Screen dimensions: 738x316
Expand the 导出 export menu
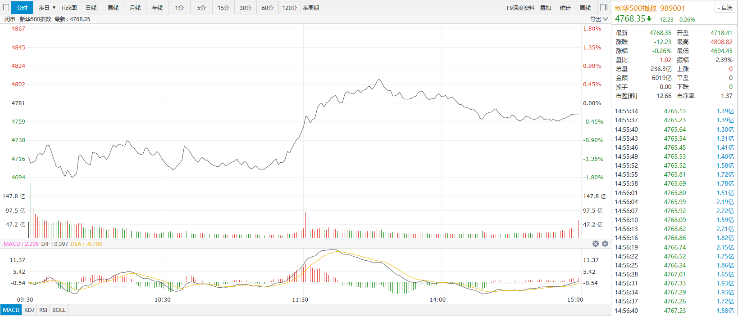point(599,19)
